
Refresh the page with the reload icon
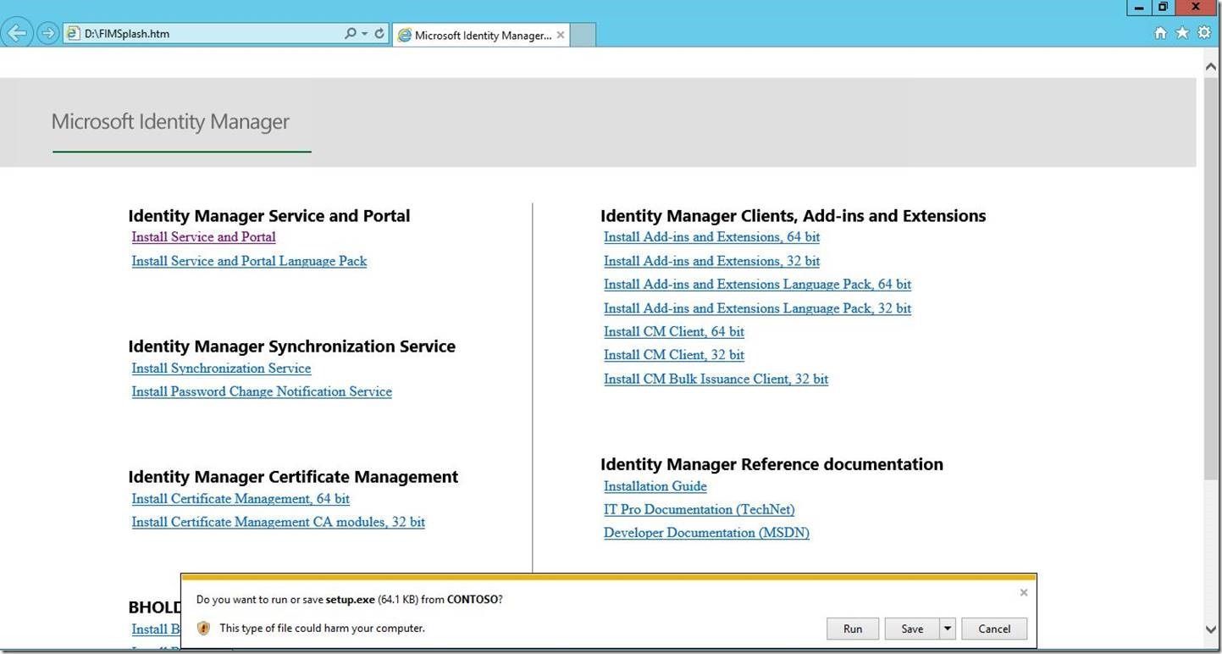coord(379,34)
